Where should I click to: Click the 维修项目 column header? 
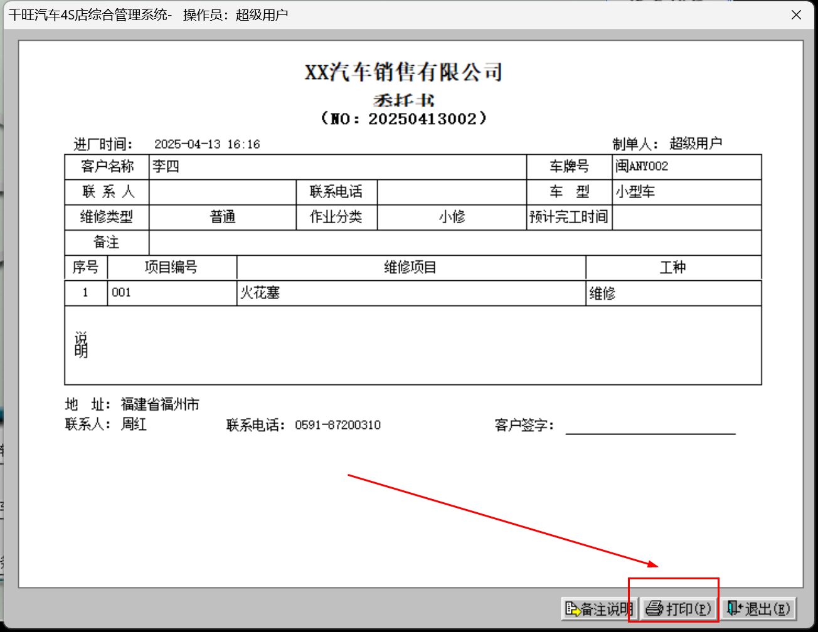point(410,268)
